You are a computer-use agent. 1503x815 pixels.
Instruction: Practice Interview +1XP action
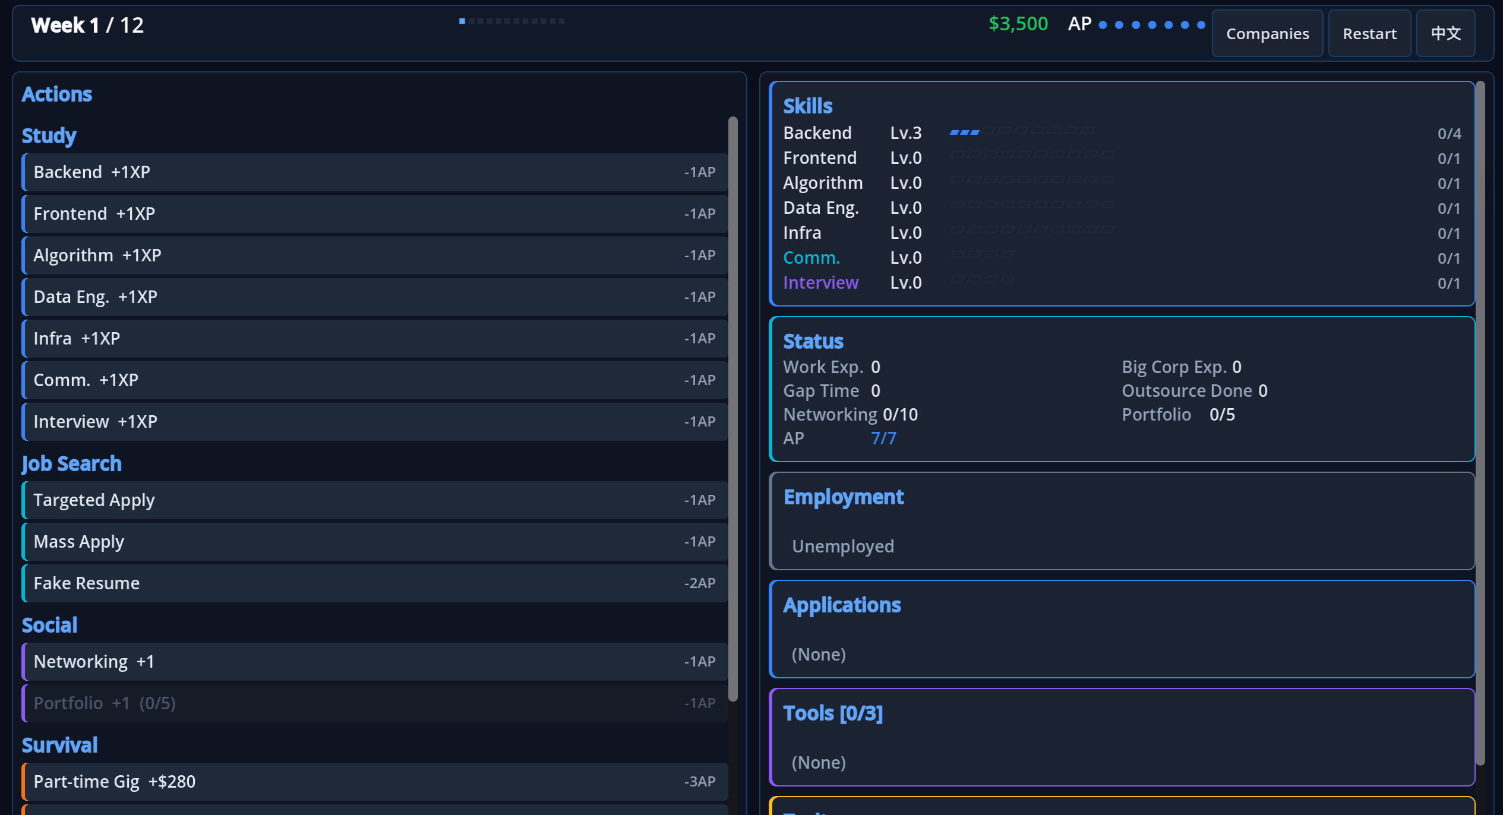tap(374, 422)
